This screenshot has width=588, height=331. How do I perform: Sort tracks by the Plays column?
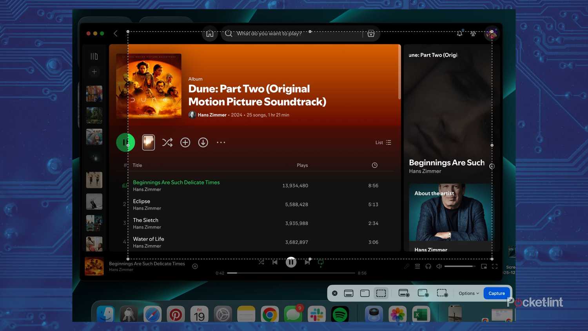pyautogui.click(x=302, y=165)
